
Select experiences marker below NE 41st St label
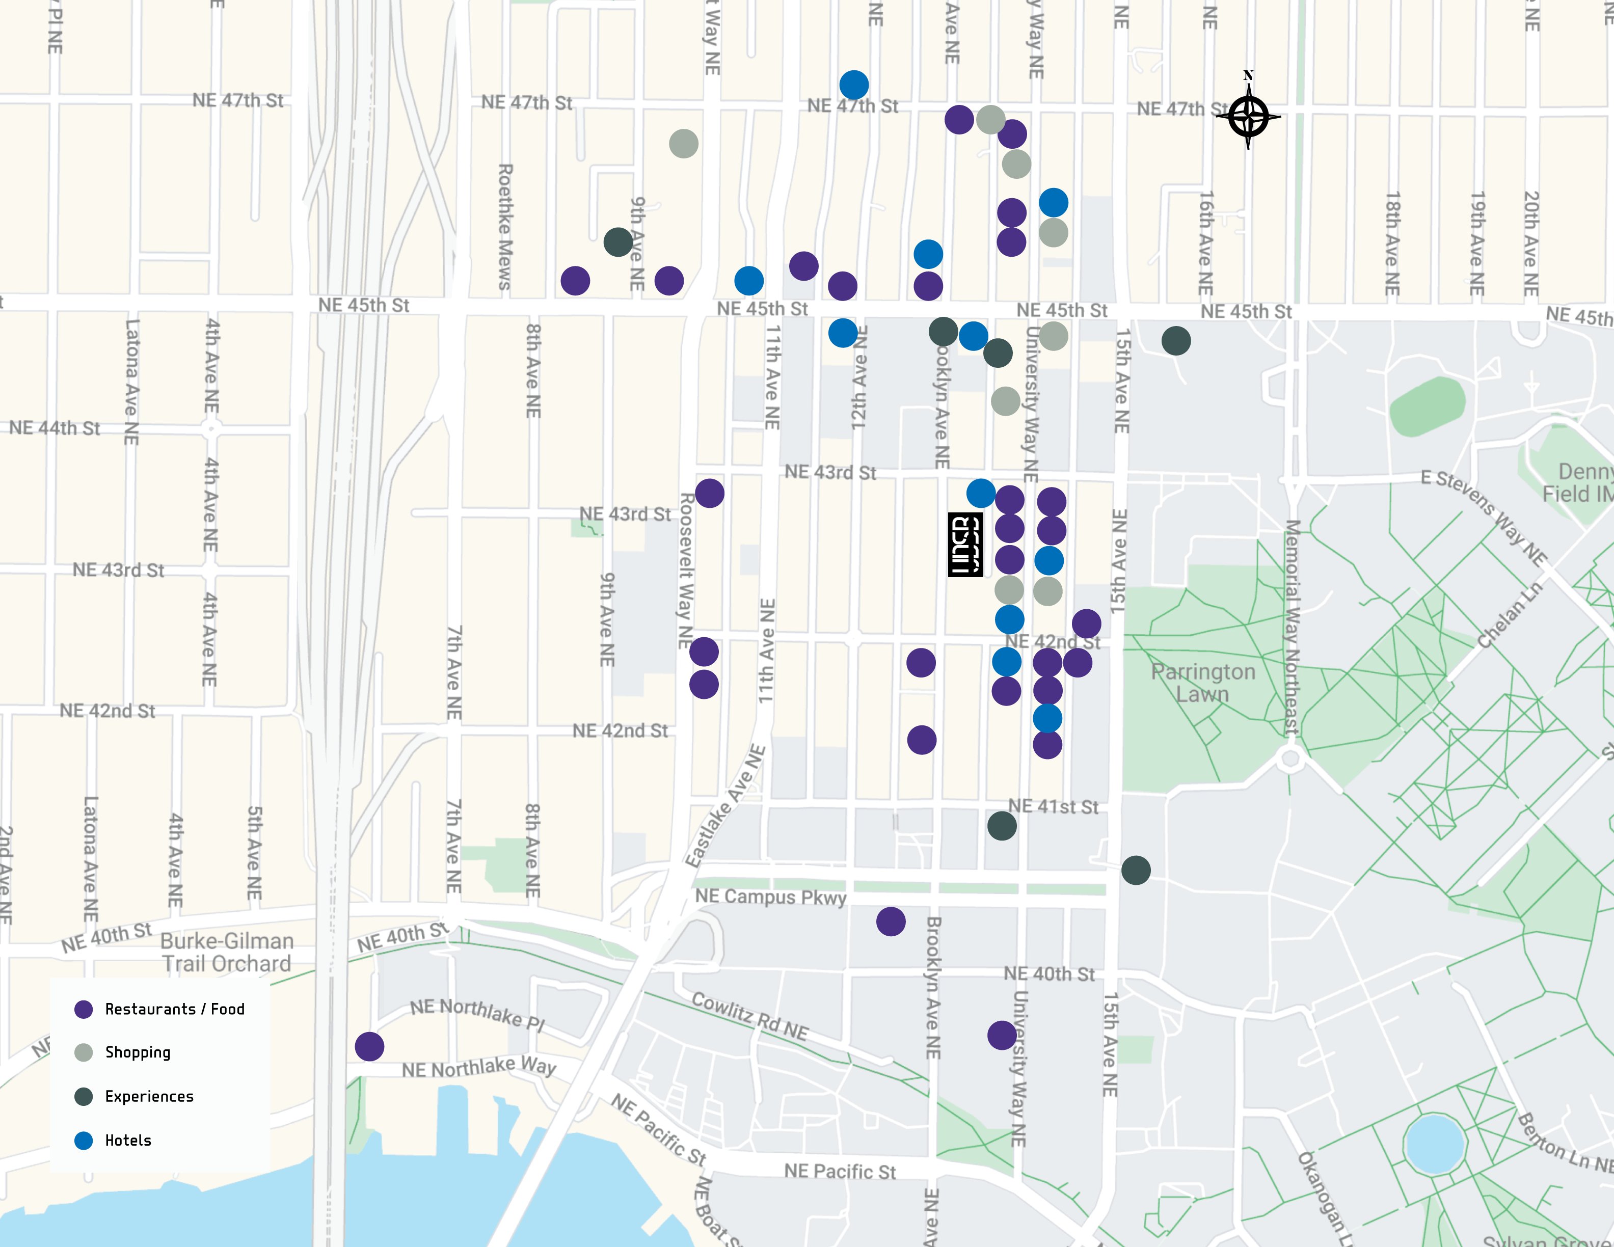(x=1002, y=826)
